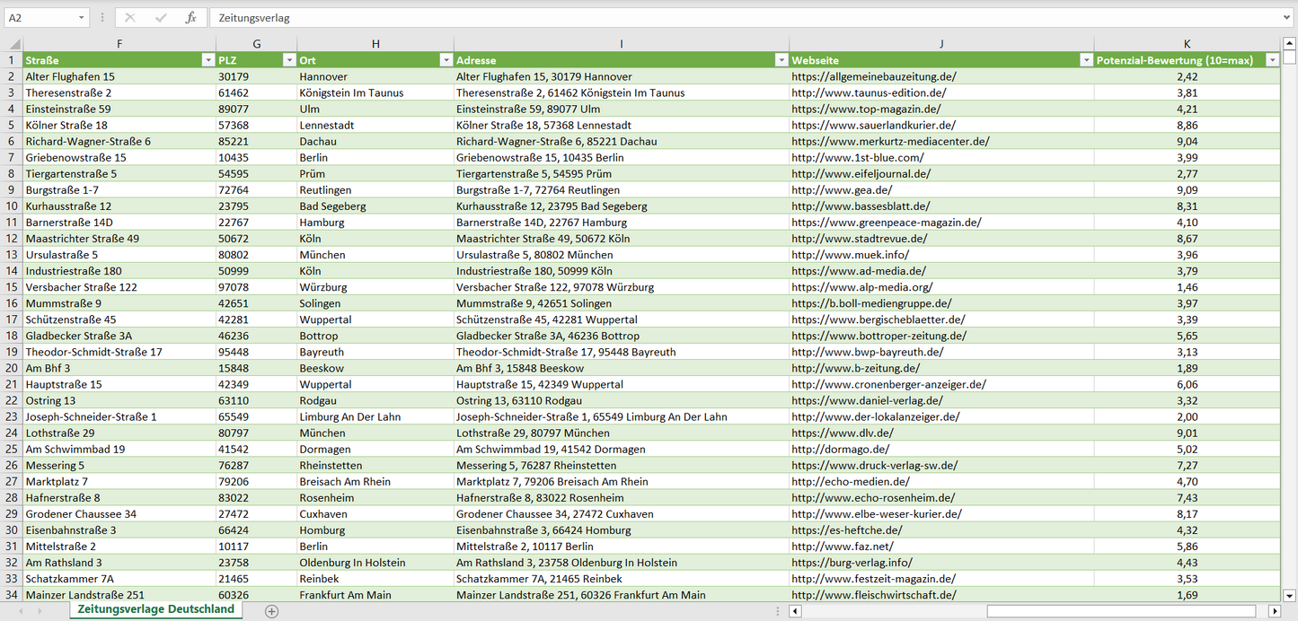The image size is (1298, 621).
Task: Click the horizontal scrollbar right arrow
Action: click(x=1274, y=611)
